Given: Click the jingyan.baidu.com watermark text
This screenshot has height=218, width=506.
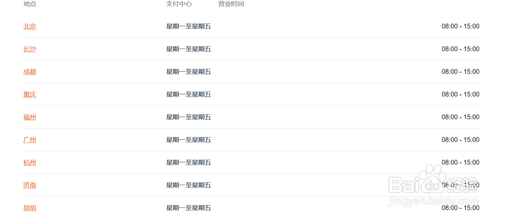Looking at the screenshot, I should (x=434, y=201).
